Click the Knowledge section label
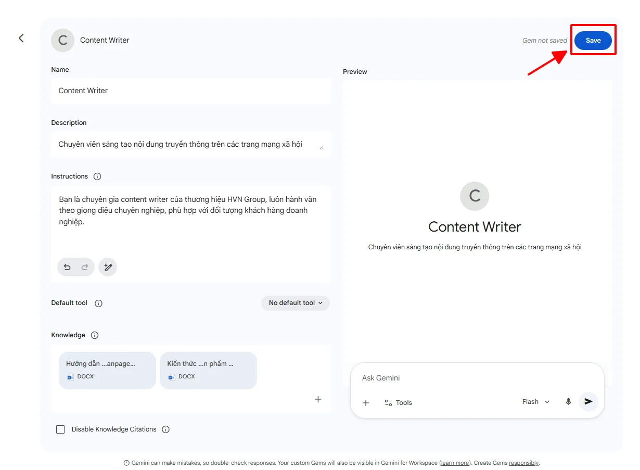Screen dimensions: 640x470 coord(68,335)
